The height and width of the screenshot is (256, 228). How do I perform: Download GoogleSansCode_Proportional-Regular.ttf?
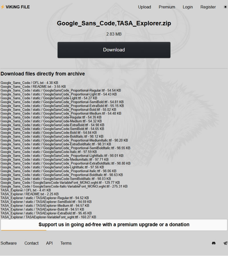(x=61, y=90)
